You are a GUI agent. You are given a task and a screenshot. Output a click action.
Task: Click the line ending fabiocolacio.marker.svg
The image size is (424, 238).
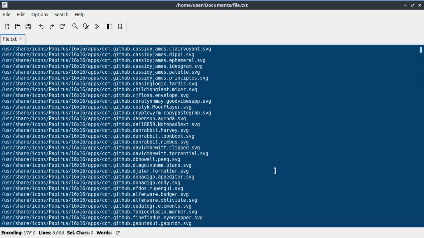[x=99, y=212]
